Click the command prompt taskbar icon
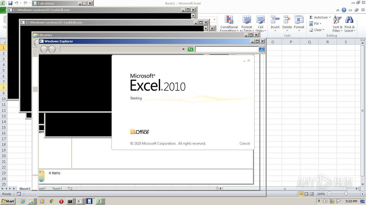Screen dimensions: 366x205 point(70,201)
